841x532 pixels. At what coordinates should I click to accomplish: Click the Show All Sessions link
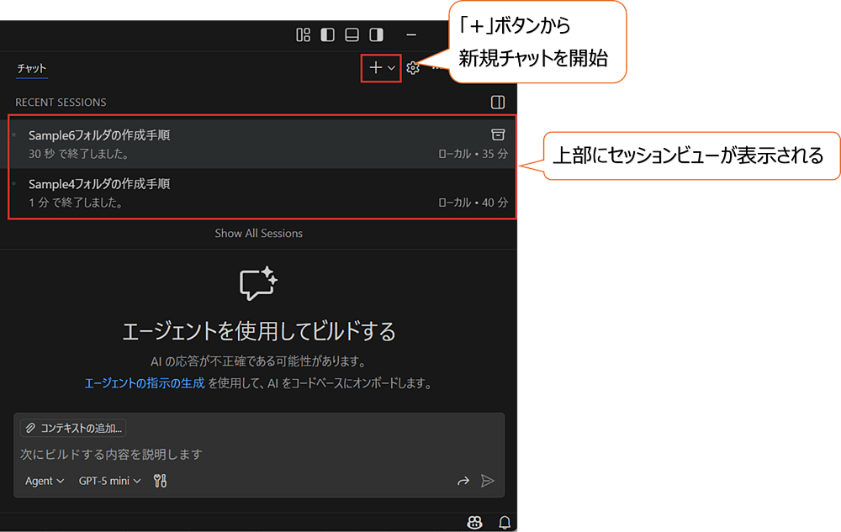click(258, 233)
